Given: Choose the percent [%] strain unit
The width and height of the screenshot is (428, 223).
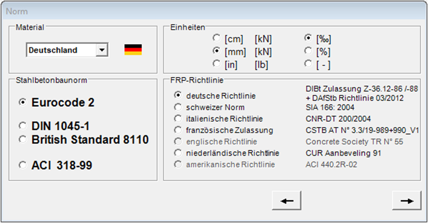Looking at the screenshot, I should tap(308, 51).
